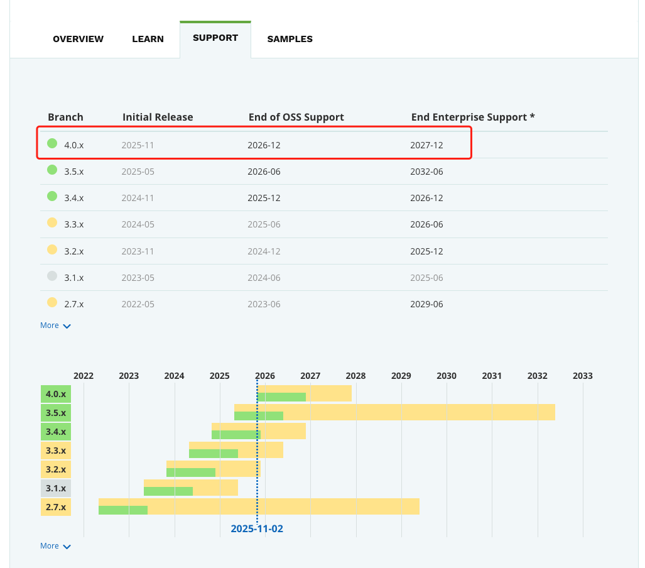Click the 4.0.x label in the timeline chart
Screen dimensions: 645x568
click(x=56, y=394)
